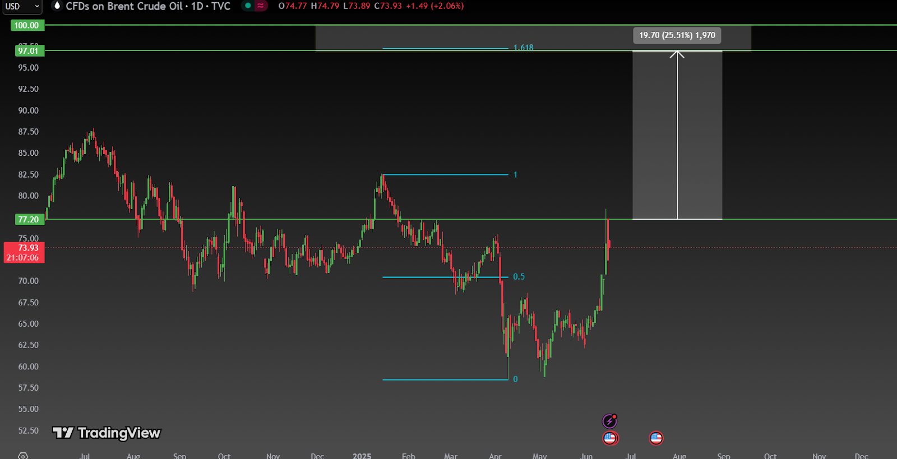Open the US flag event below the lightning icon
This screenshot has width=897, height=459.
pyautogui.click(x=610, y=438)
